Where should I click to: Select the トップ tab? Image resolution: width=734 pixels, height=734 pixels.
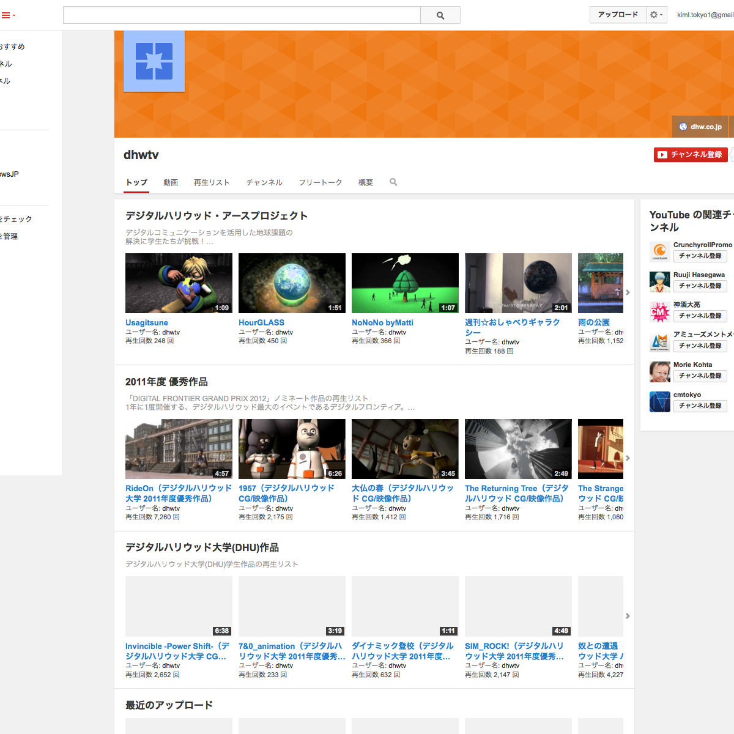click(136, 182)
